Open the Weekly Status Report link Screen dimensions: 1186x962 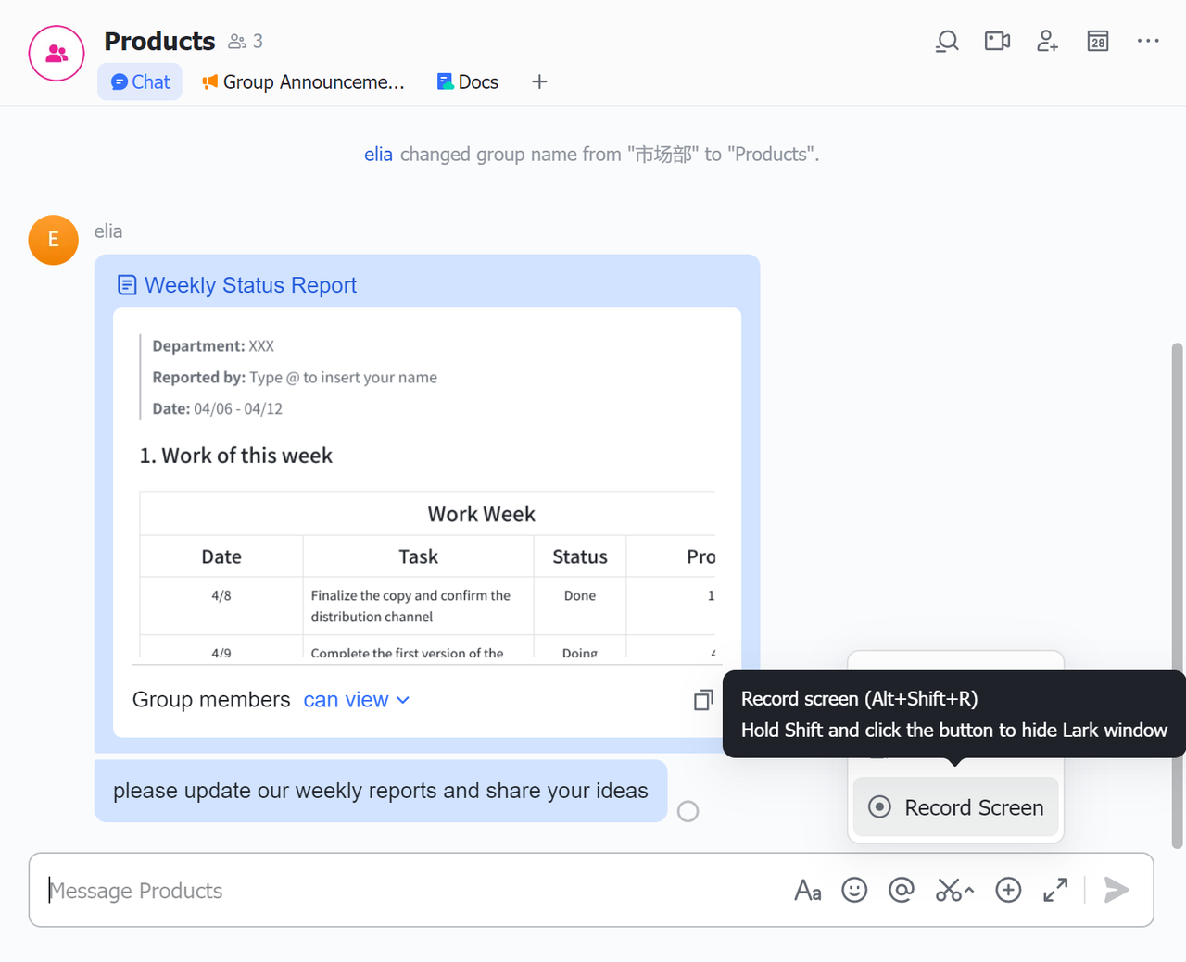click(x=250, y=285)
